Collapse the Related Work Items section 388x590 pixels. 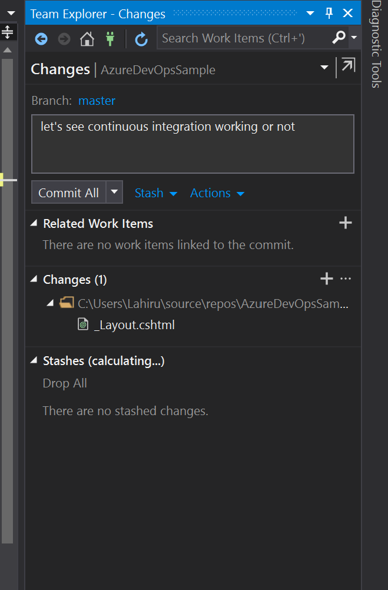pyautogui.click(x=35, y=224)
